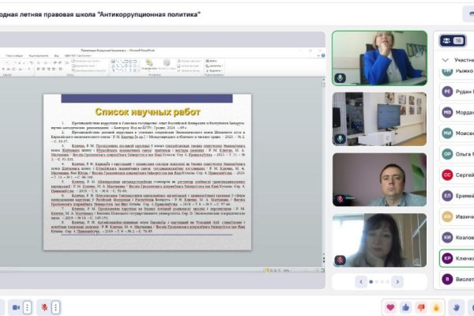
Task: Turn on the camera in bottom toolbar
Action: pos(16,307)
